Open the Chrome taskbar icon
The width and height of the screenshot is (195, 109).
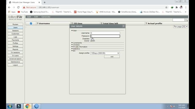(28, 106)
